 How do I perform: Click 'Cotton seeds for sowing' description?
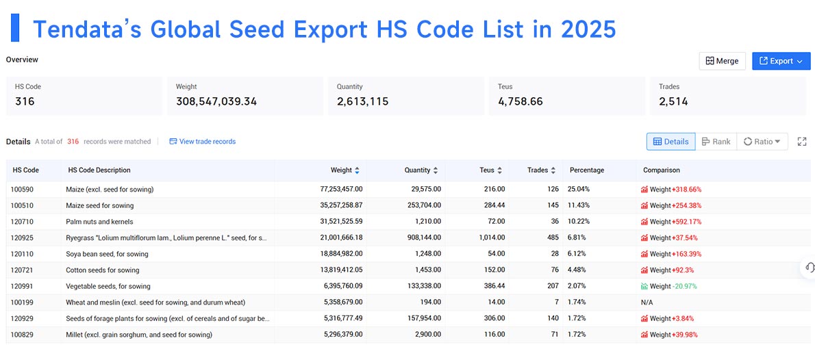(103, 270)
